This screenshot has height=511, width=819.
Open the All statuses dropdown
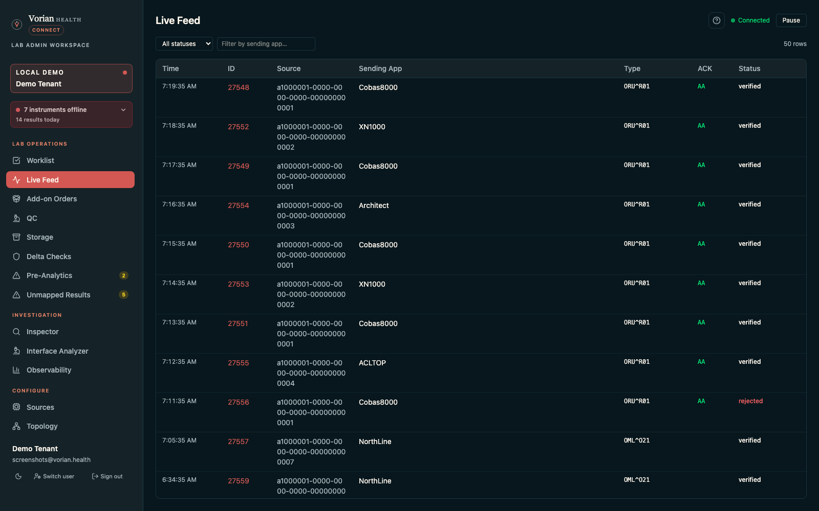click(x=184, y=44)
